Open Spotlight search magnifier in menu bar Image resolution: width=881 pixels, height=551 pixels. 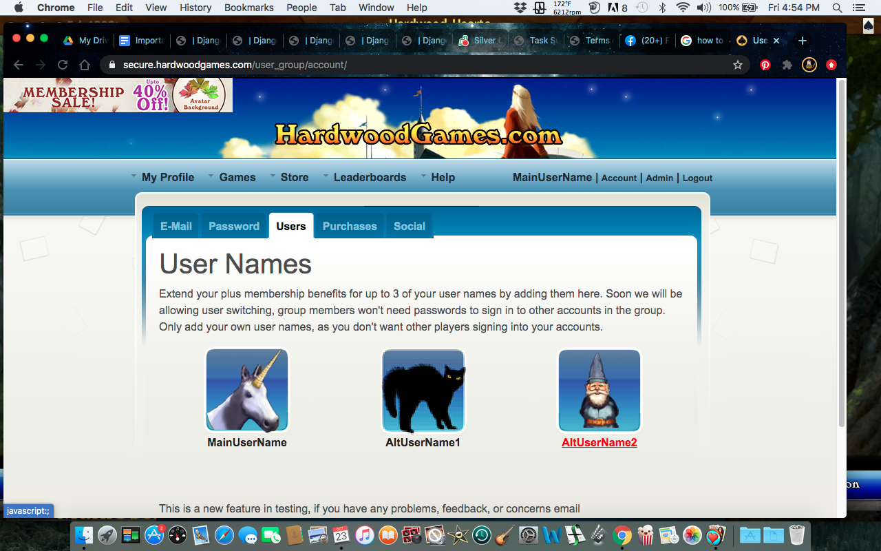tap(837, 8)
